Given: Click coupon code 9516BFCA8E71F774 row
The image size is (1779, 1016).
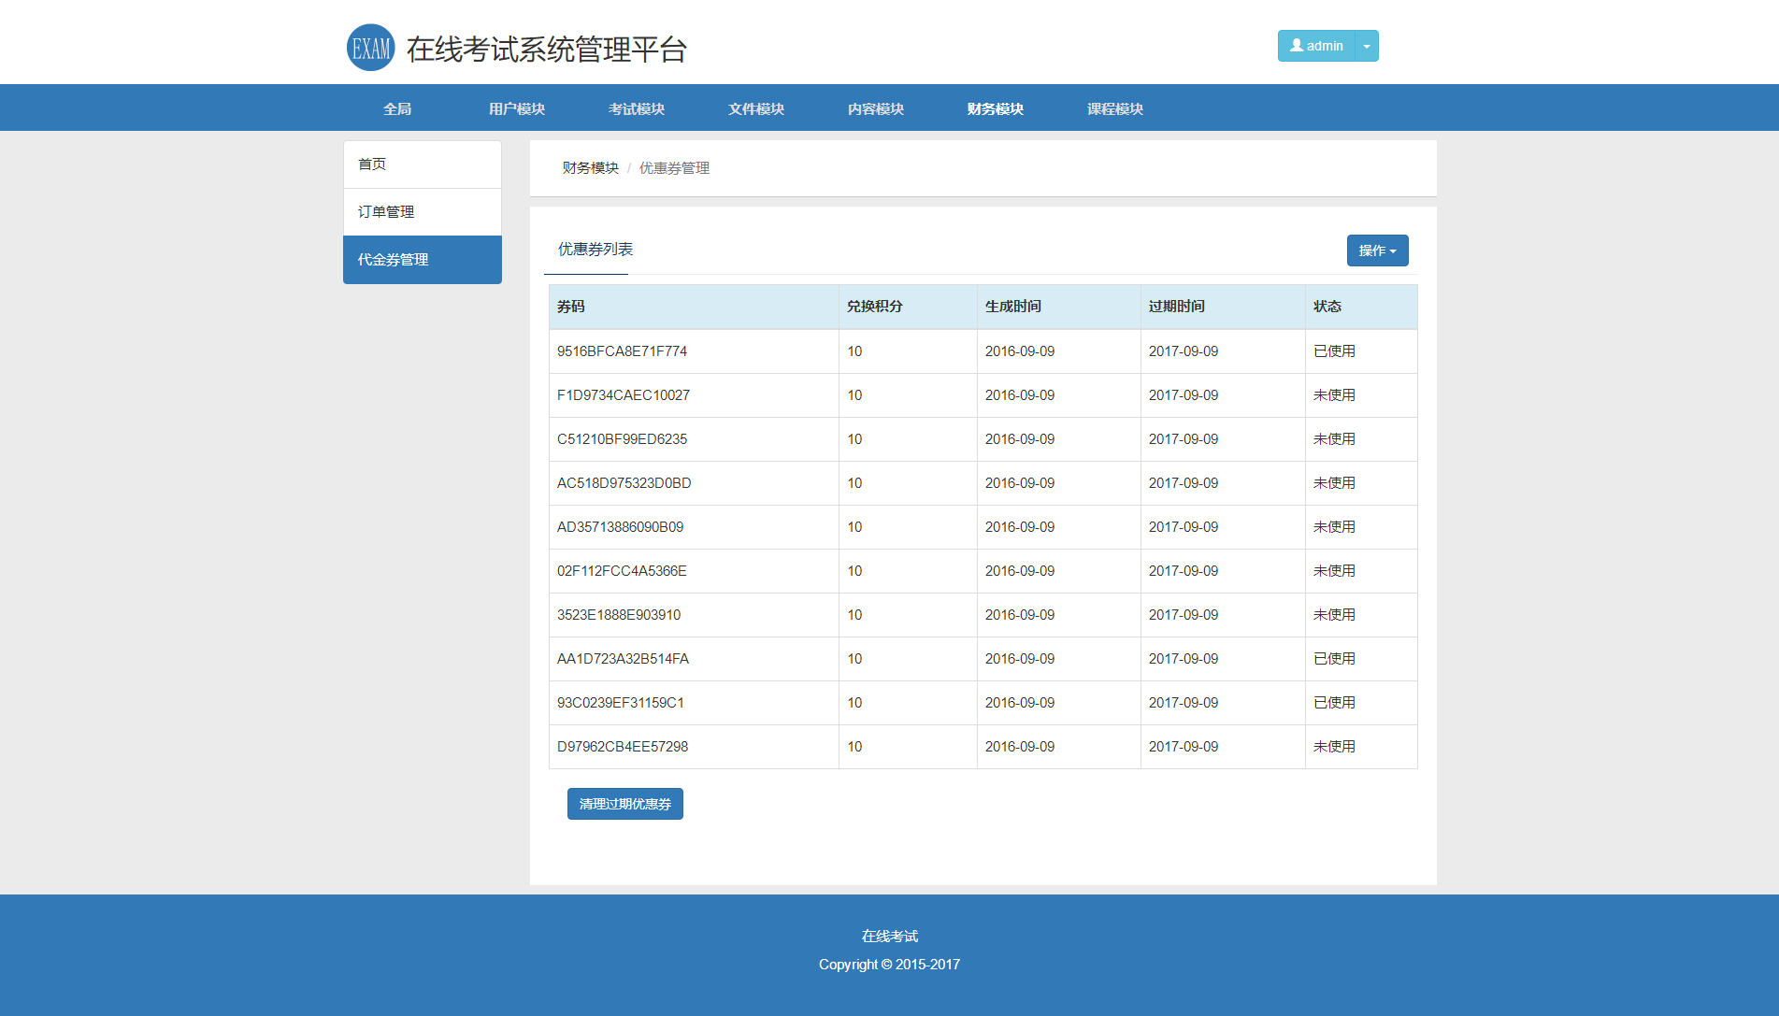Looking at the screenshot, I should coord(622,351).
